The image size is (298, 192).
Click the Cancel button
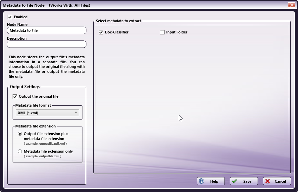(277, 181)
